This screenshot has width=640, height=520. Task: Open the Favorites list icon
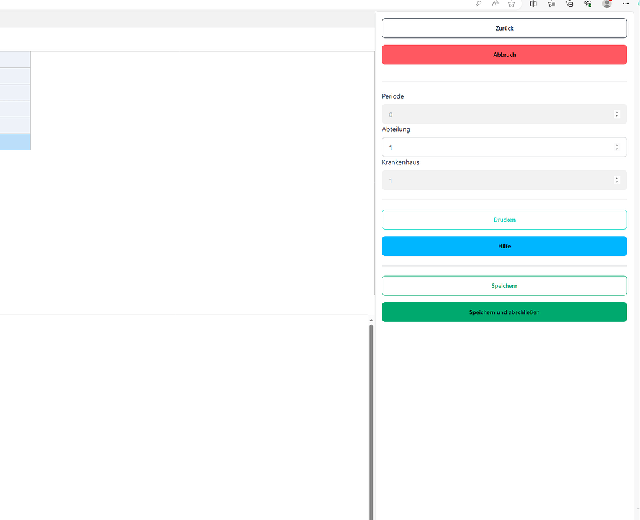(x=551, y=4)
